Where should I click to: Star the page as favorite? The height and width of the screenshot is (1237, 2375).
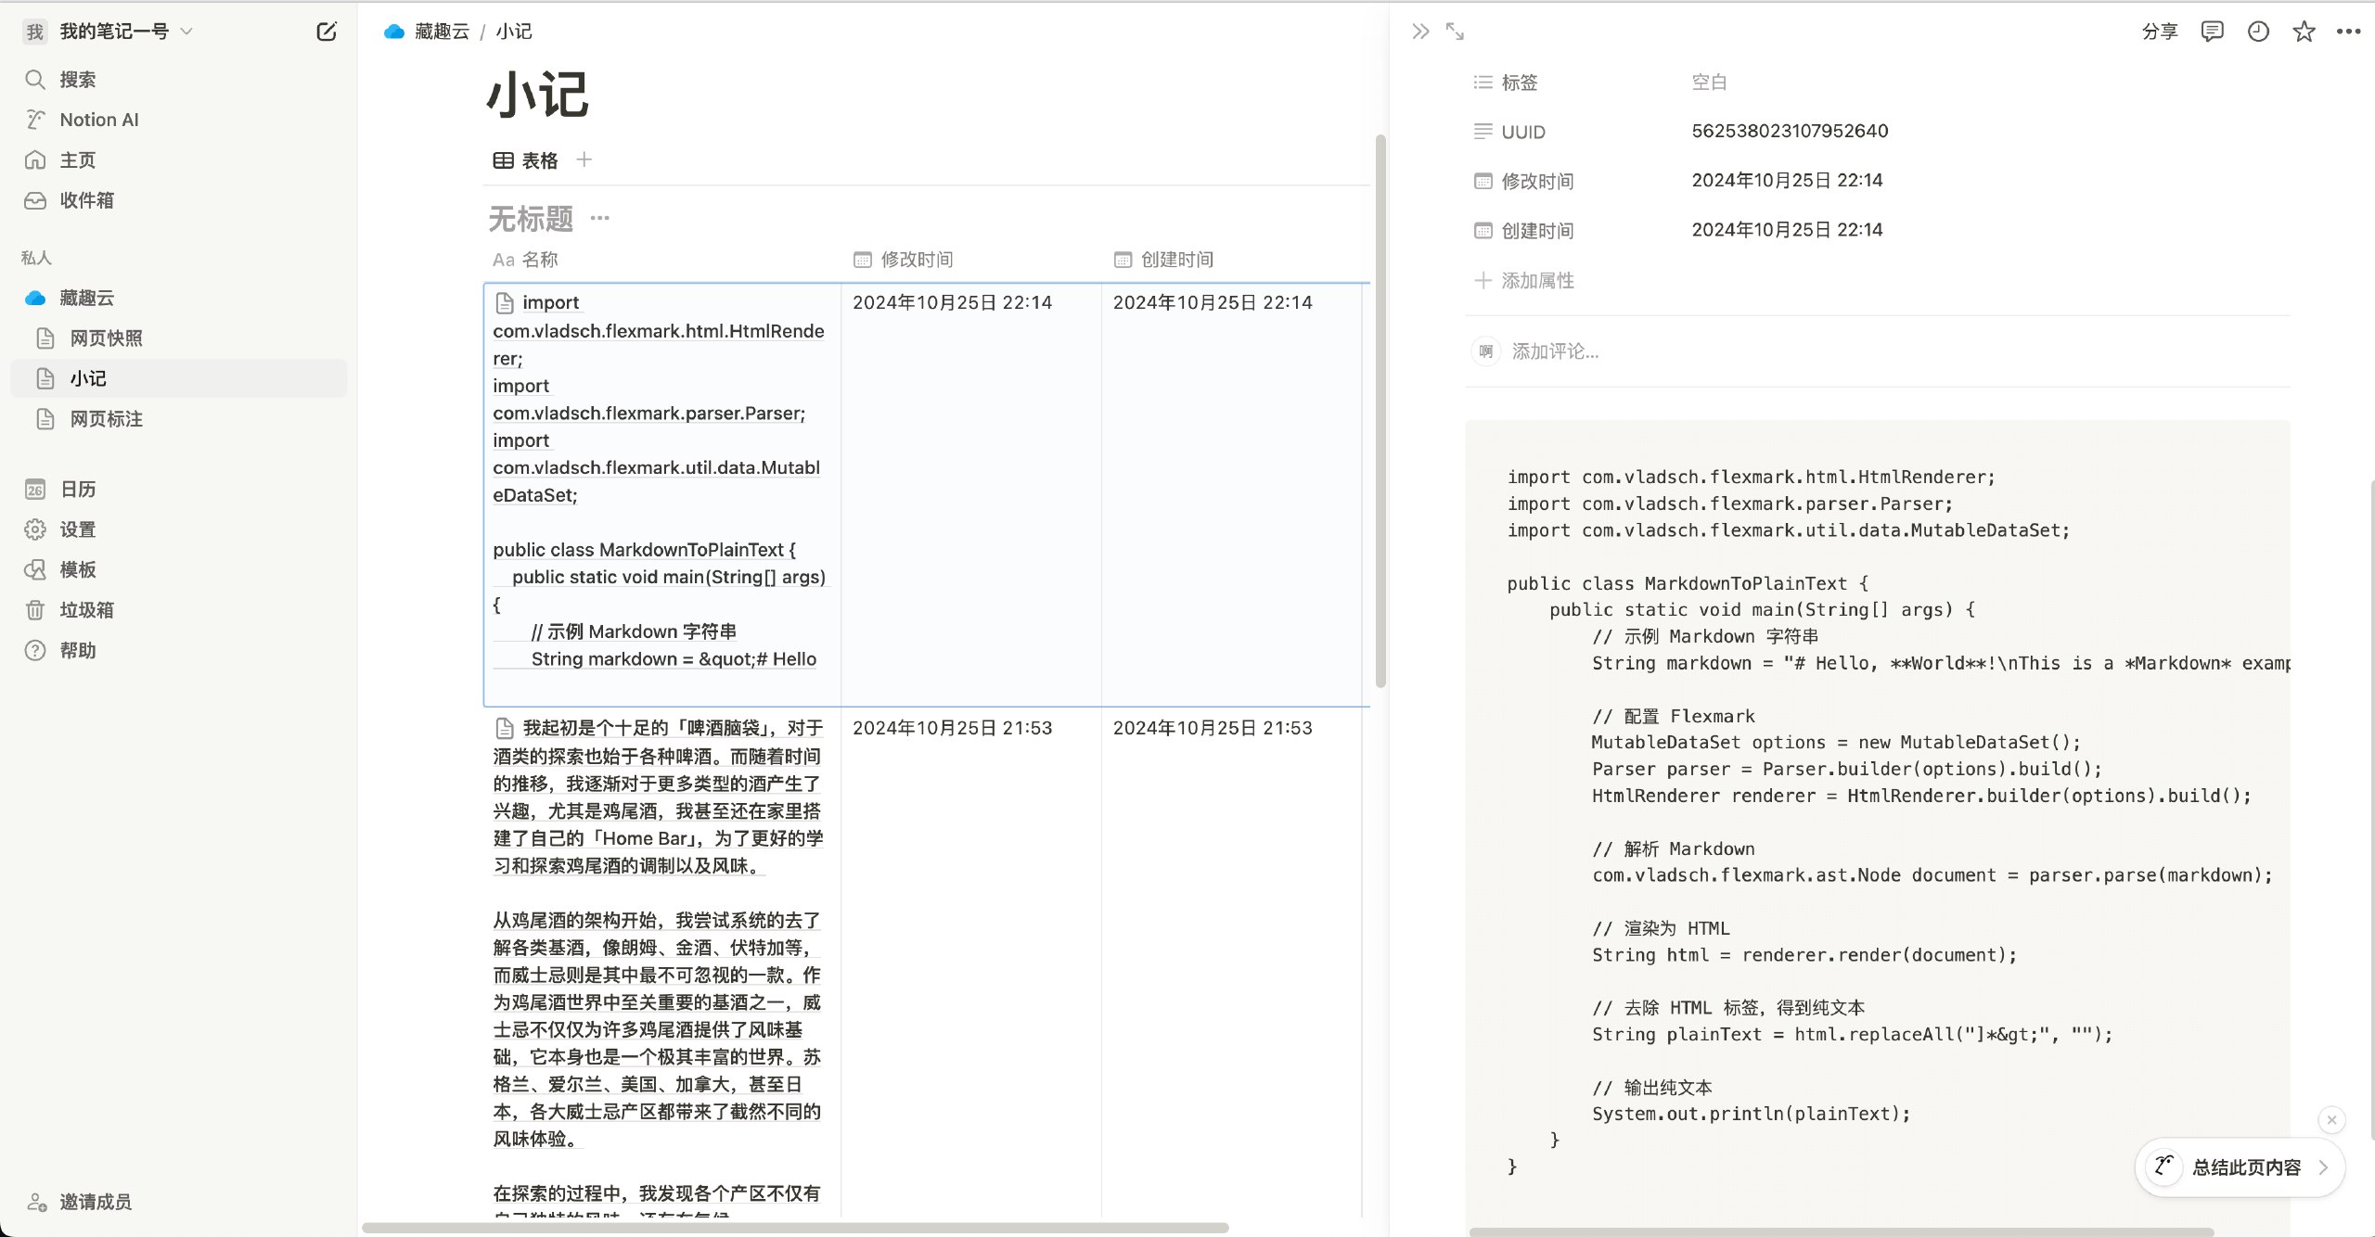click(x=2304, y=32)
